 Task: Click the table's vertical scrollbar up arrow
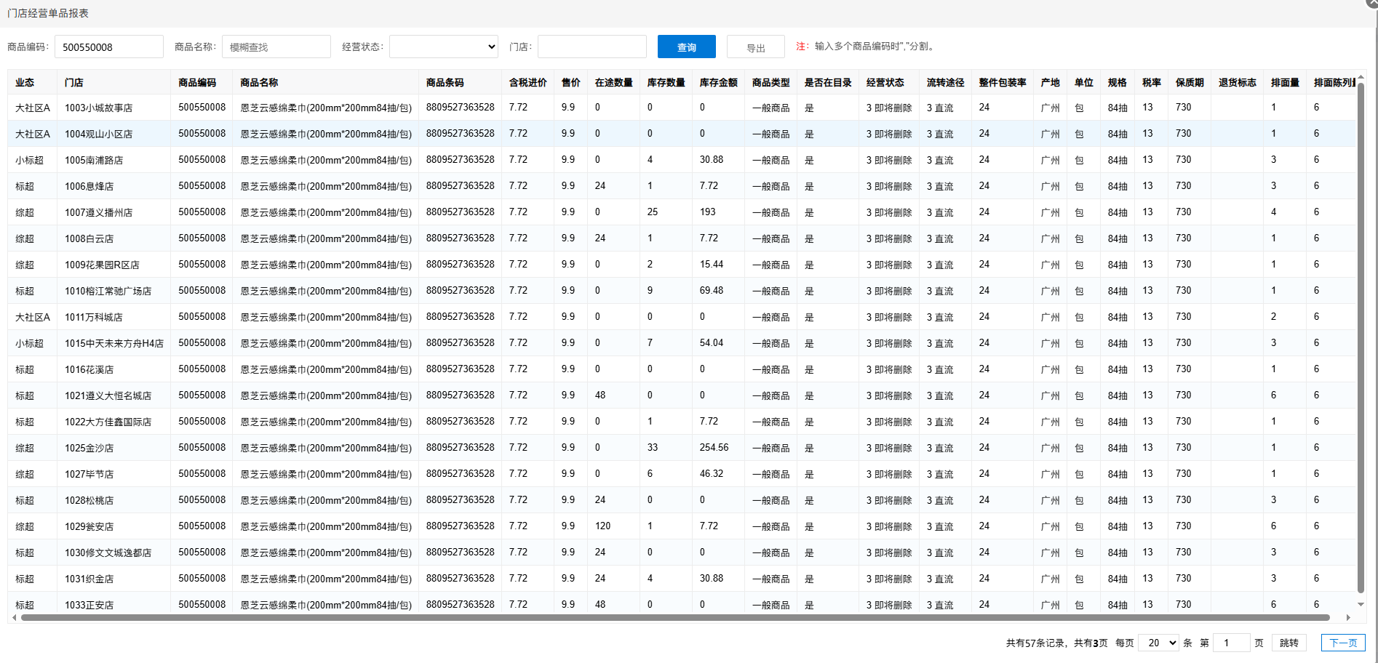click(x=1361, y=76)
